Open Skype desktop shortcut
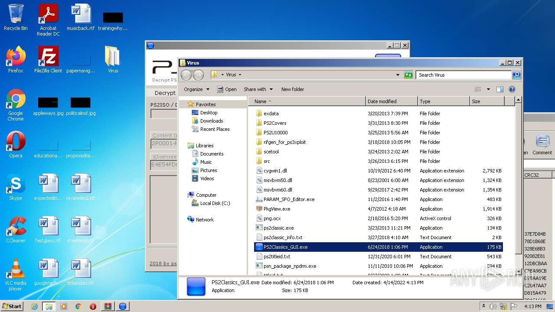Screen dimensions: 555x312 click(16, 187)
